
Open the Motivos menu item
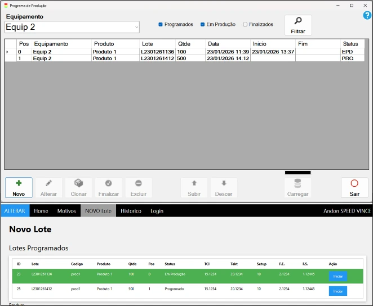pyautogui.click(x=66, y=211)
